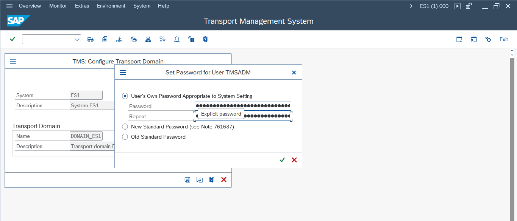Click the DOMAIN_ES1 name field
This screenshot has height=221, width=517.
point(86,136)
